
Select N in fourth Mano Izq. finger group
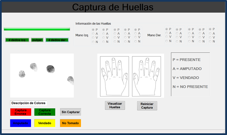pyautogui.click(x=125, y=42)
